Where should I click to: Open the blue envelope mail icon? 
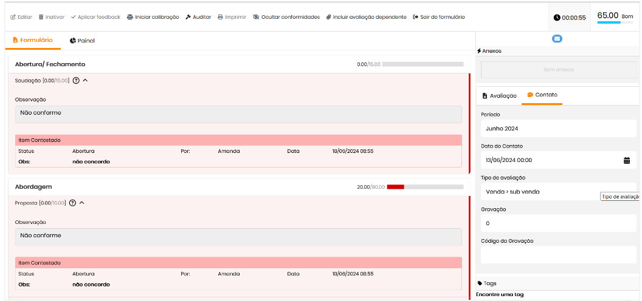tap(557, 39)
